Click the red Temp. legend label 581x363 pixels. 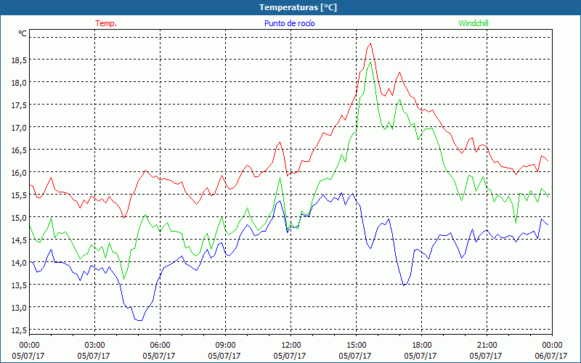(x=105, y=23)
